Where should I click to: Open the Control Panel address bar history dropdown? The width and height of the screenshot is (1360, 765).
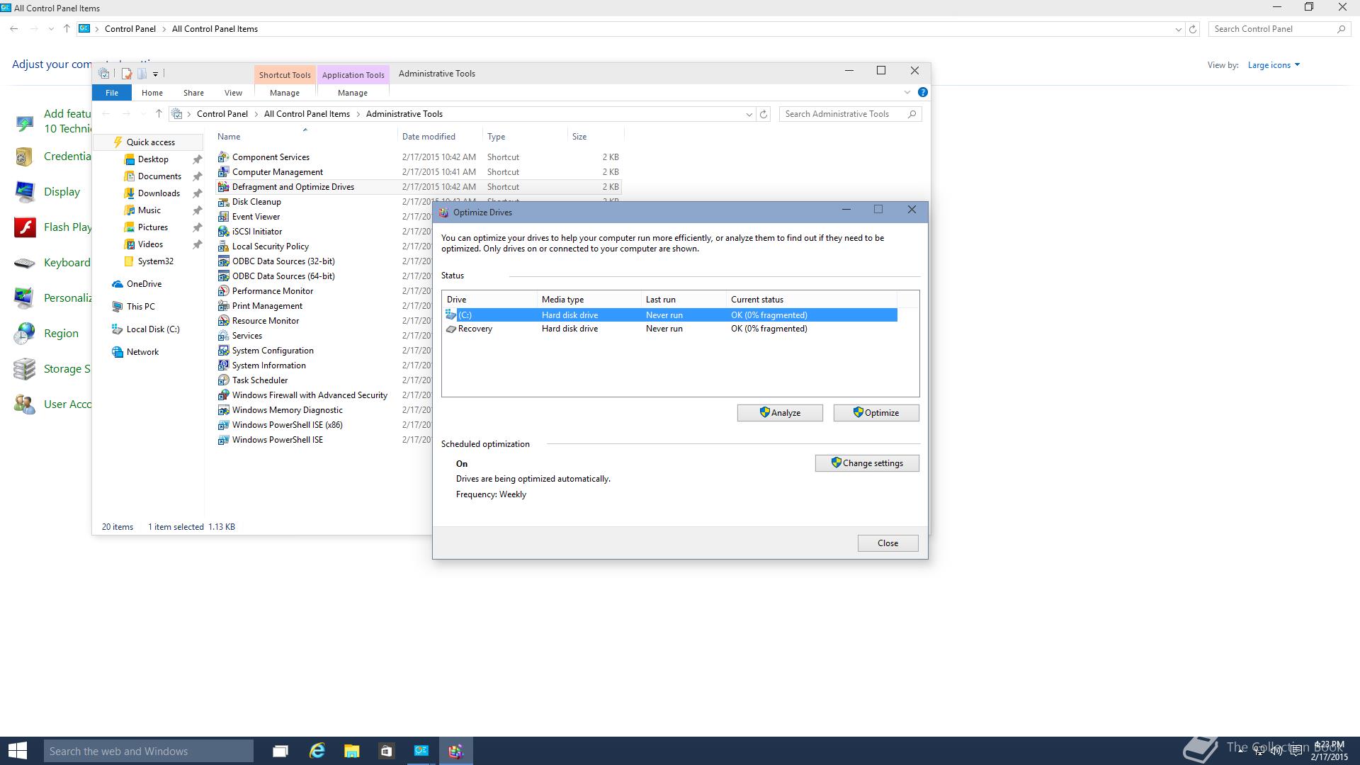(1178, 29)
